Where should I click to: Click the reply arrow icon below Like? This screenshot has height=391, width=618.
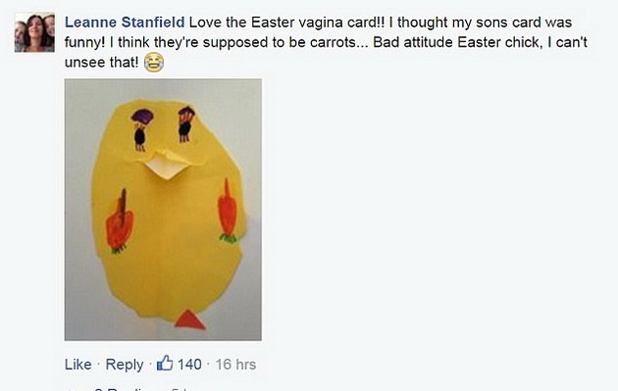71,390
